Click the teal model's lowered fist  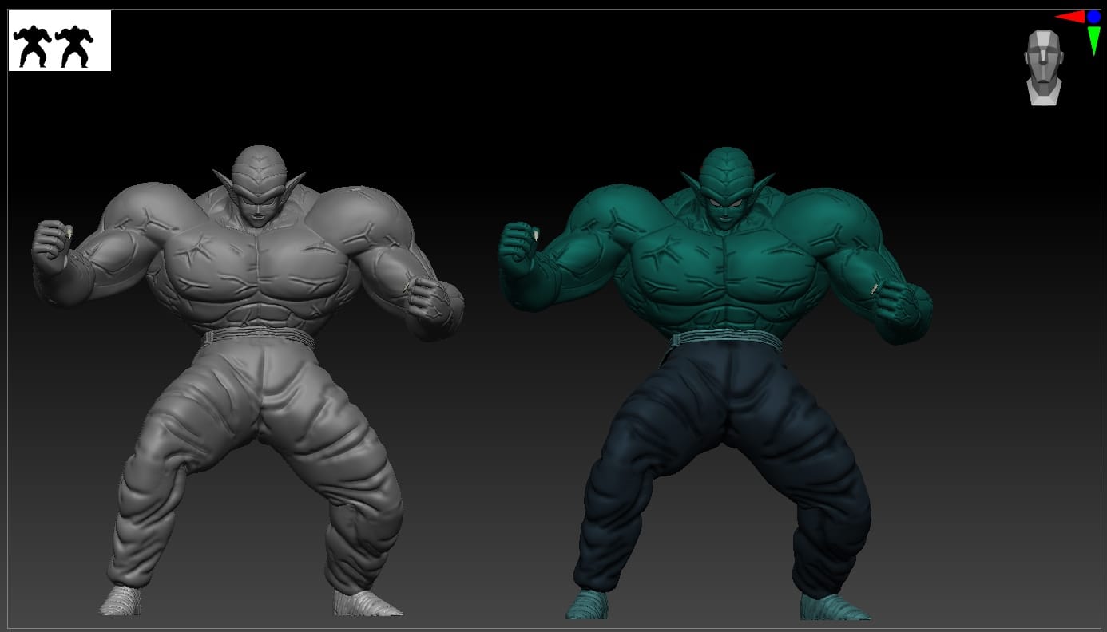point(903,307)
